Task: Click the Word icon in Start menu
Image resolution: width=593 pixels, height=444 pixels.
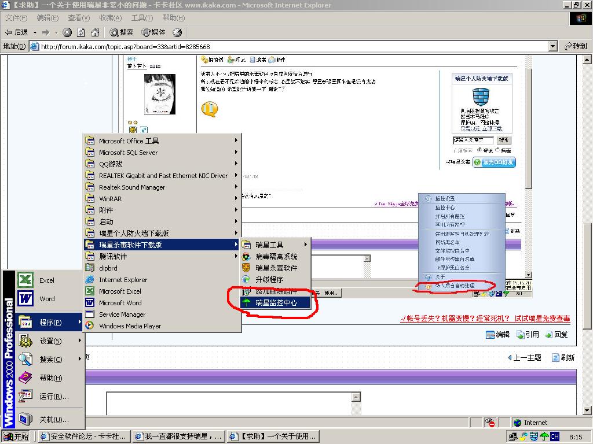Action: 25,299
